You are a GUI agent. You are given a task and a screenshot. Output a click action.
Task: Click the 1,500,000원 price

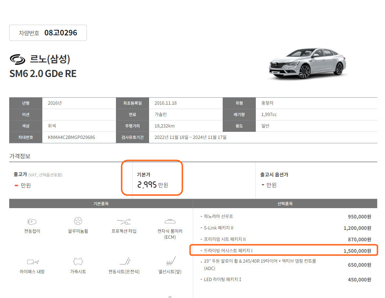pos(357,251)
